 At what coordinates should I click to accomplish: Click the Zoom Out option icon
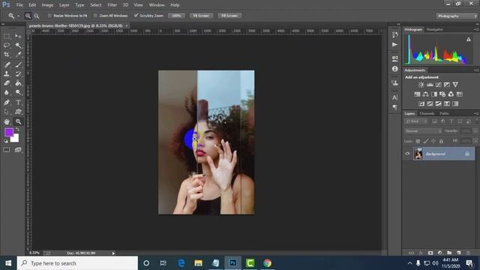coord(37,16)
